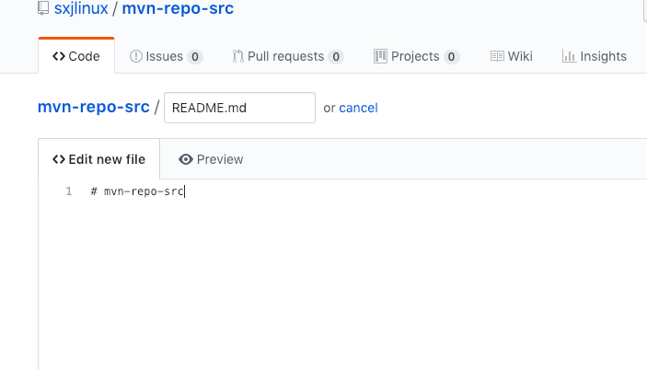Open the mvn-repo-src link in the repository title
Image resolution: width=647 pixels, height=370 pixels.
click(x=178, y=9)
